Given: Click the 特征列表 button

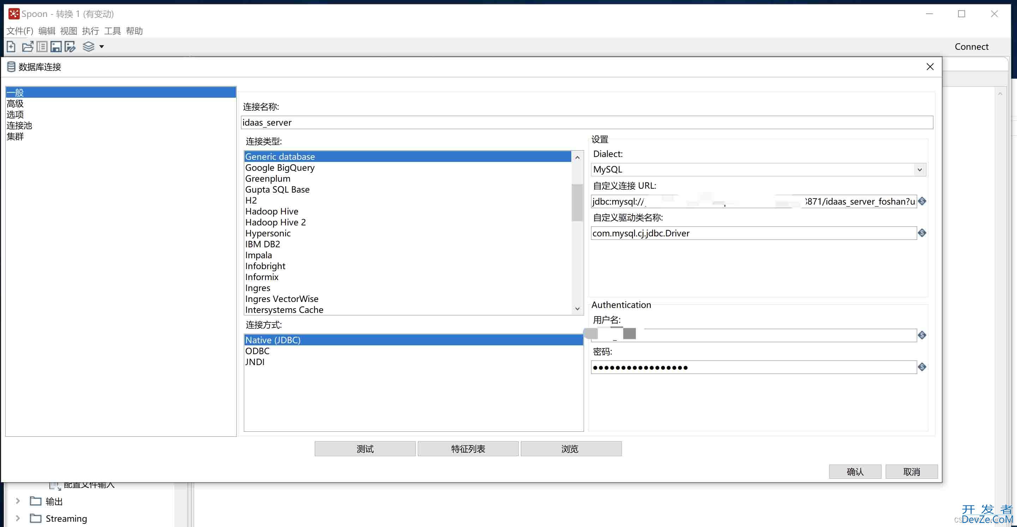Looking at the screenshot, I should pos(468,449).
